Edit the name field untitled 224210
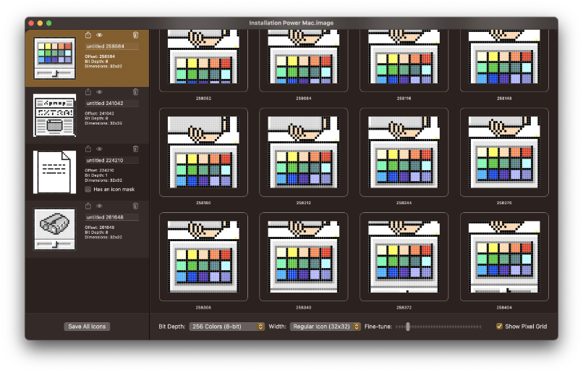Screen dimensions: 583x373 pos(112,161)
